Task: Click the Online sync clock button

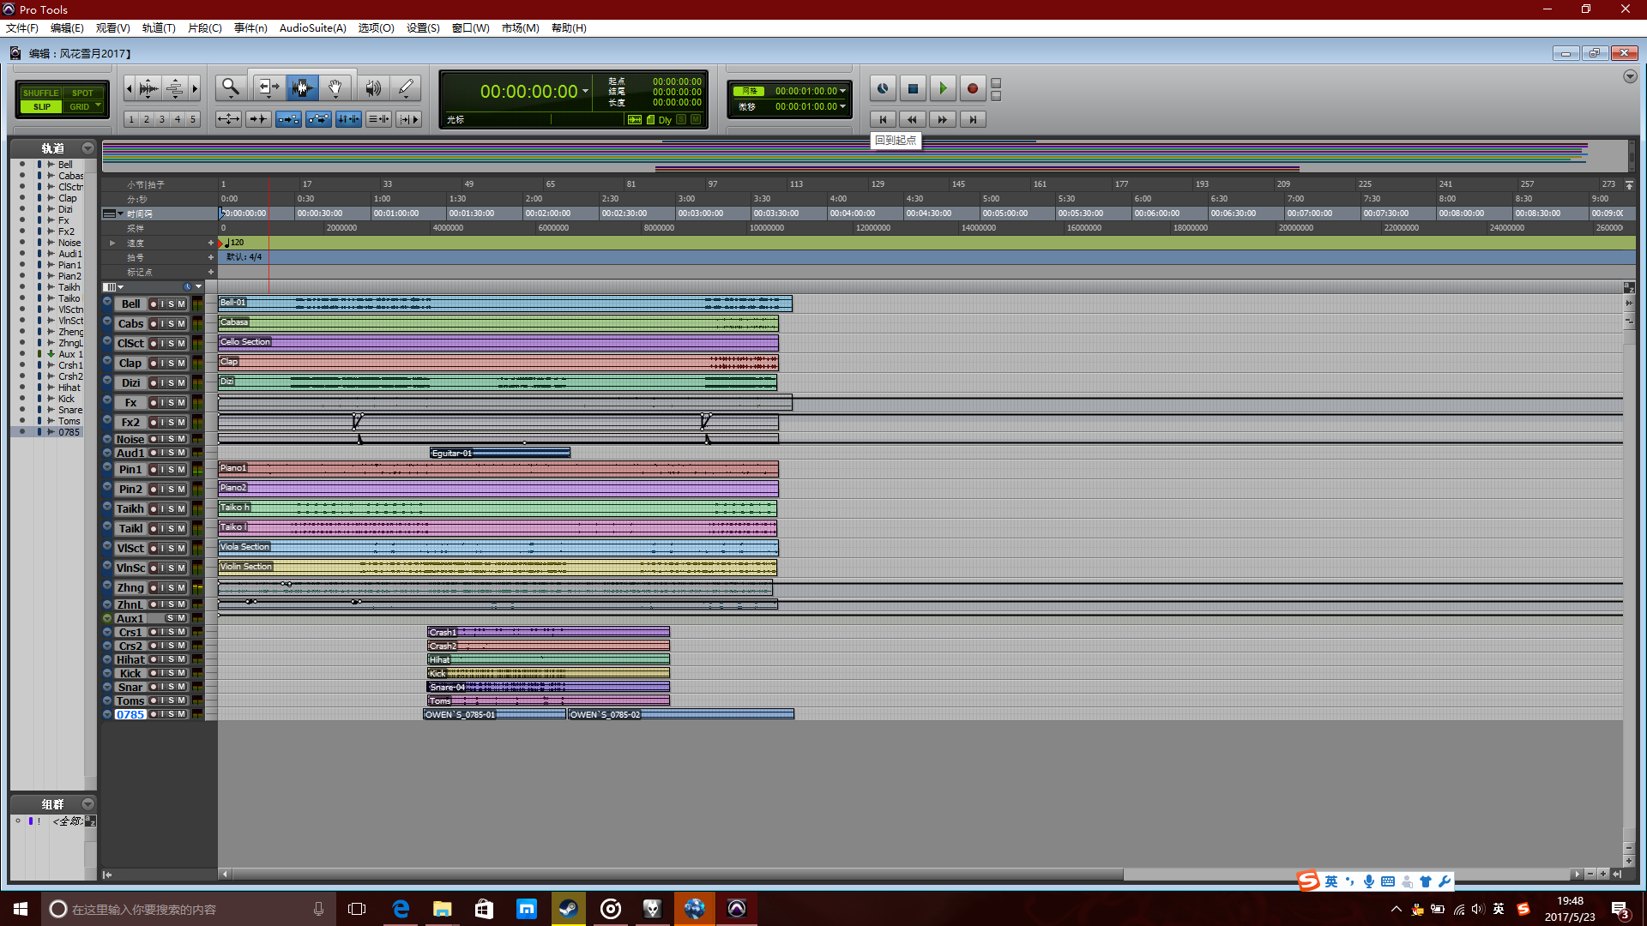Action: click(x=883, y=88)
